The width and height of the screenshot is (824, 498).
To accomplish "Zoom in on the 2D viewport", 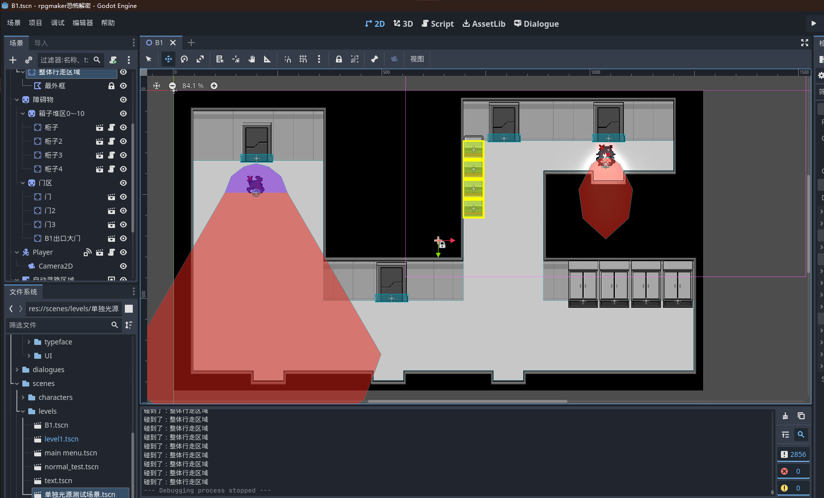I will (x=214, y=86).
